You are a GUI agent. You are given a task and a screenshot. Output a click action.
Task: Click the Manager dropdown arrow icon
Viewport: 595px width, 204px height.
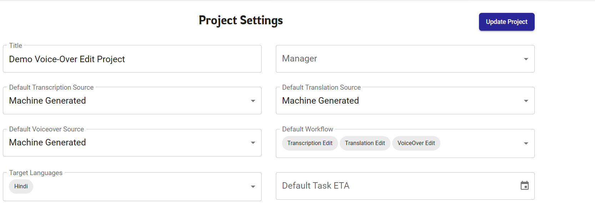(526, 59)
